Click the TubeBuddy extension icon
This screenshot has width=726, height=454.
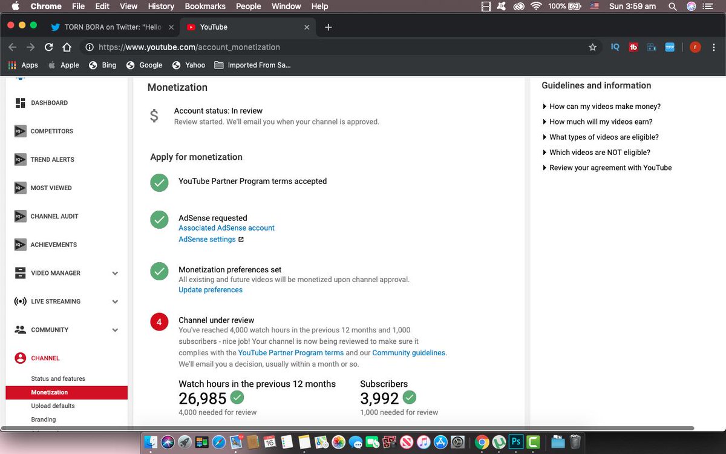[633, 47]
